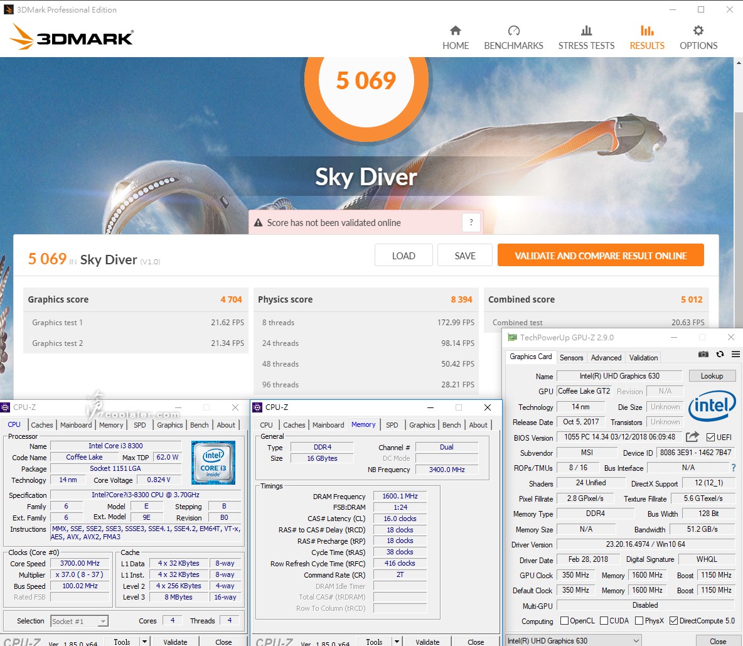743x646 pixels.
Task: Click the Close button in GPU-Z
Action: coord(718,641)
